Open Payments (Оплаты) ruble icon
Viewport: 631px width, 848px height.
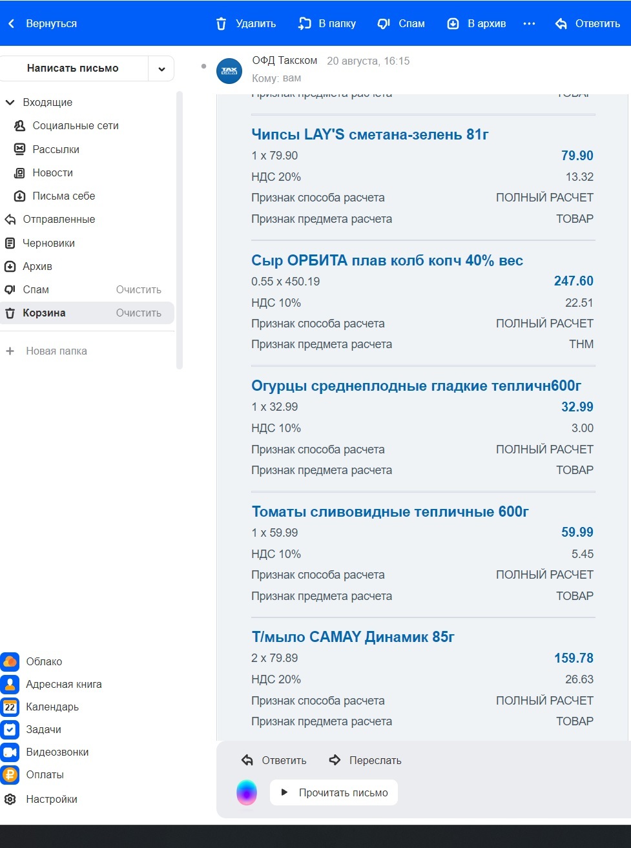tap(10, 774)
